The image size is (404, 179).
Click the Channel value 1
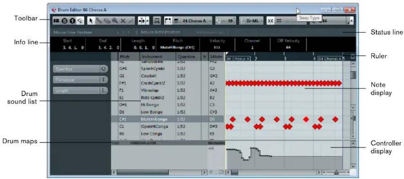(252, 47)
